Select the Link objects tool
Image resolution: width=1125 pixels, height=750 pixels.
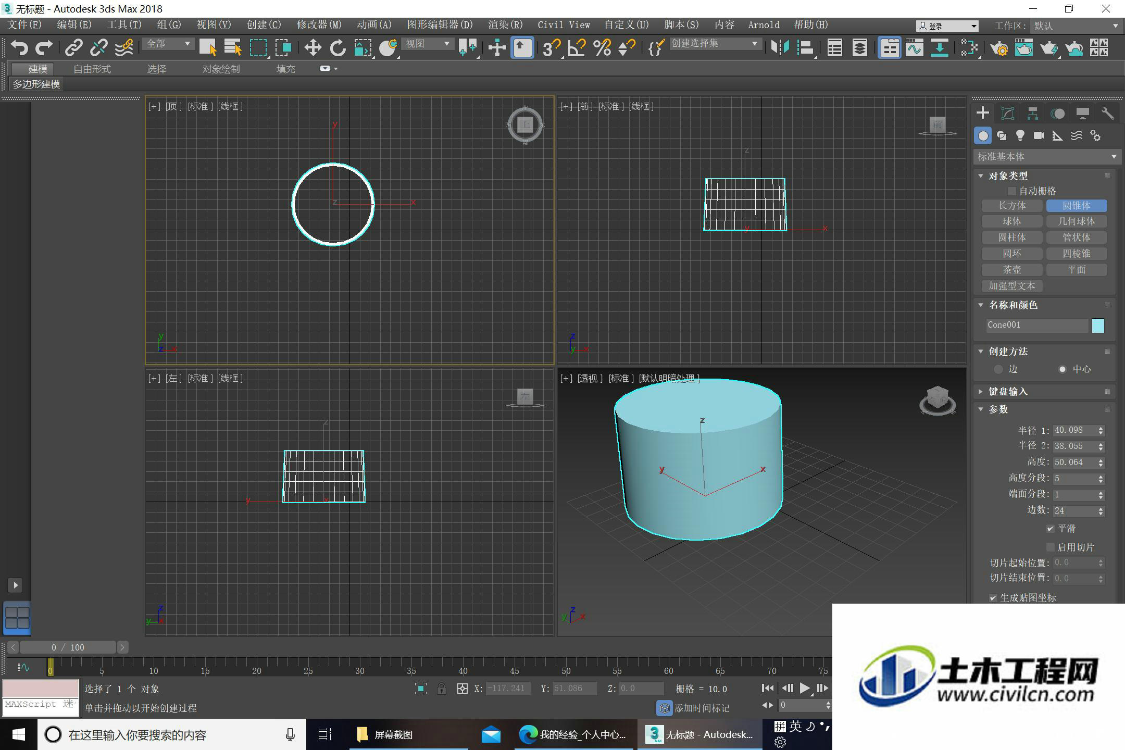pos(73,48)
